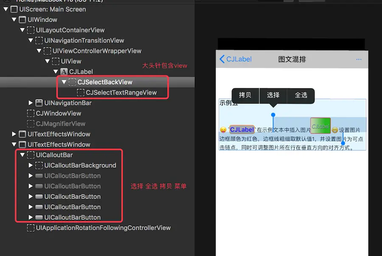The image size is (382, 256).
Task: Select the CJSelectTextRangeView row icon
Action: tap(81, 93)
